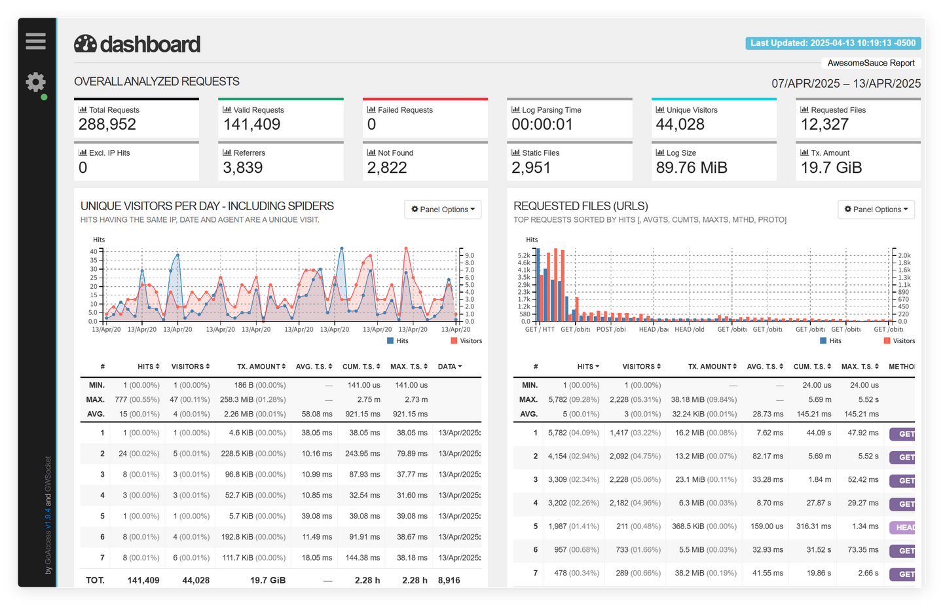Expand the DATA column dropdown
Screen dimensions: 943x605
[450, 367]
